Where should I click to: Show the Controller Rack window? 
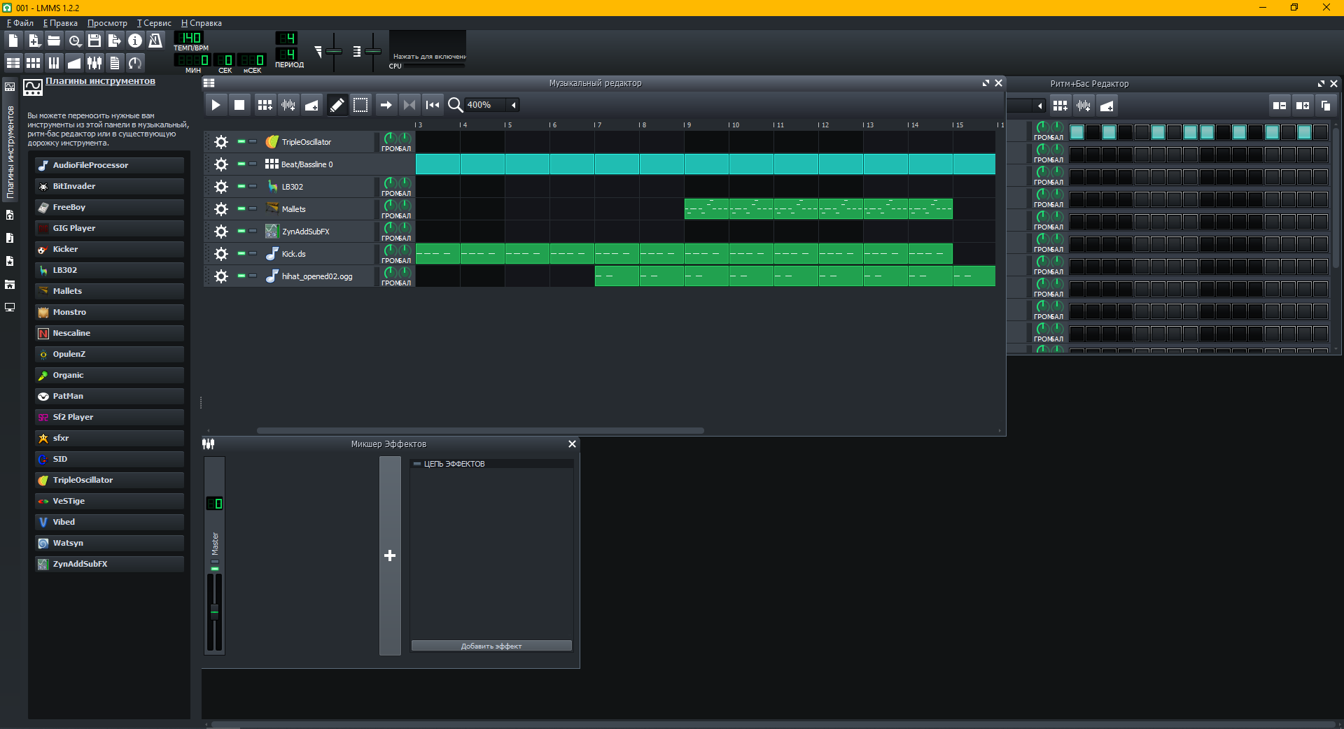[x=135, y=63]
